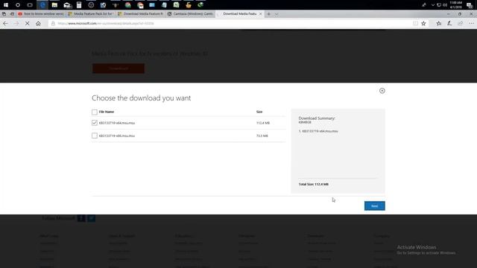
Task: Expand the tab previews chevron
Action: 277,14
